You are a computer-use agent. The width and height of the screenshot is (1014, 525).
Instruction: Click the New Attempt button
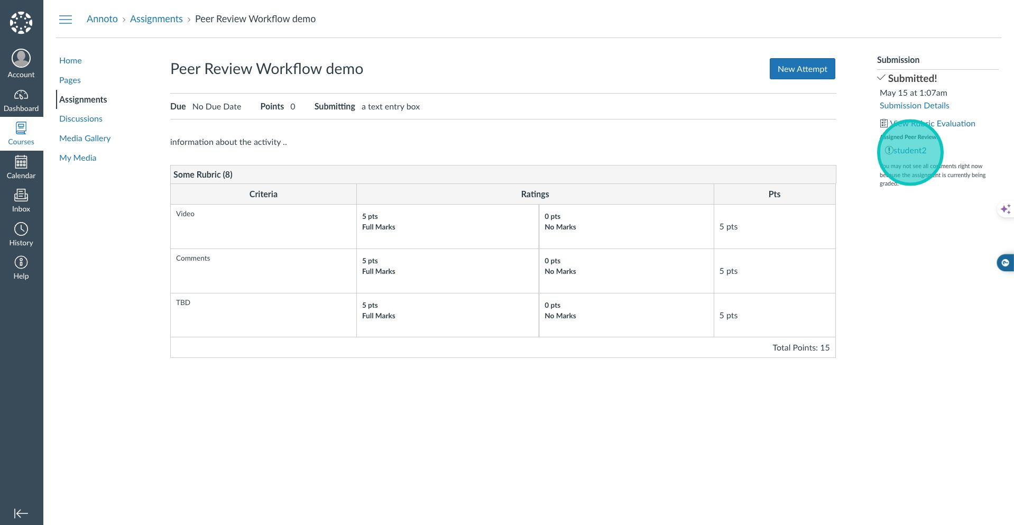tap(802, 69)
